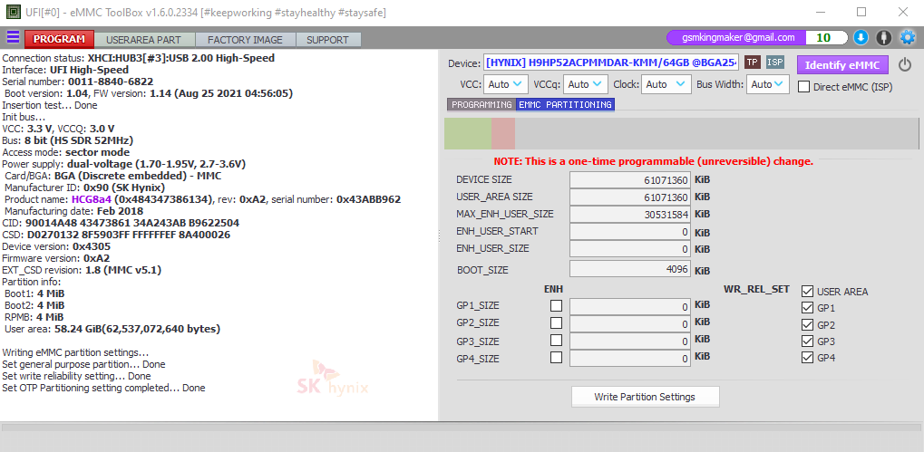Screen dimensions: 924x452
Task: Toggle GP2_SIZE enhanced checkbox
Action: (556, 322)
